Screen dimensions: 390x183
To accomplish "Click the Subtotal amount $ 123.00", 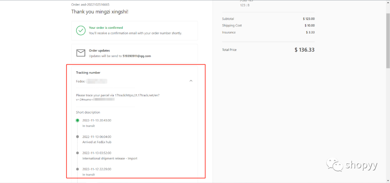I will click(x=309, y=19).
